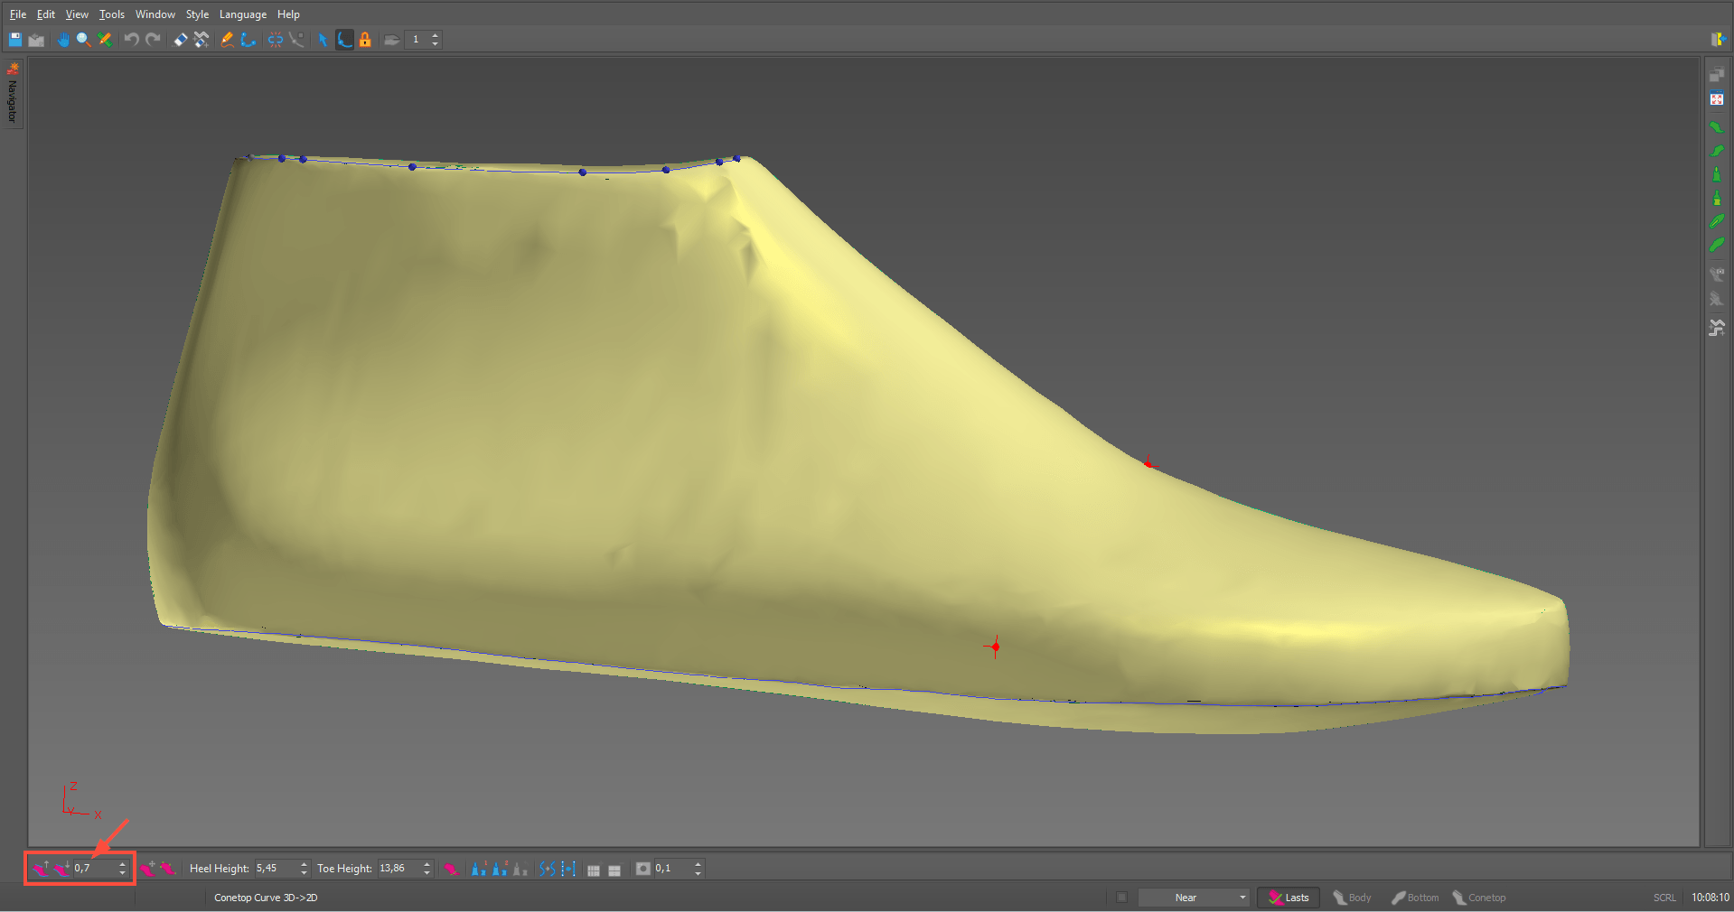This screenshot has width=1734, height=912.
Task: Pick the orange pencil draw tool
Action: (227, 40)
